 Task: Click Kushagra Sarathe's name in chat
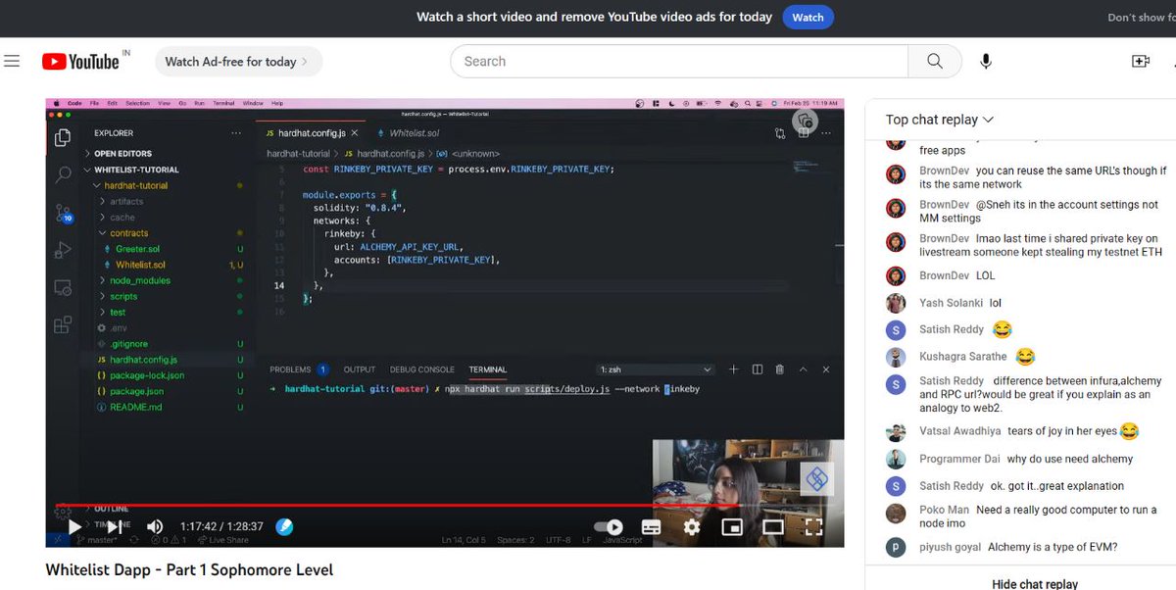(x=963, y=357)
